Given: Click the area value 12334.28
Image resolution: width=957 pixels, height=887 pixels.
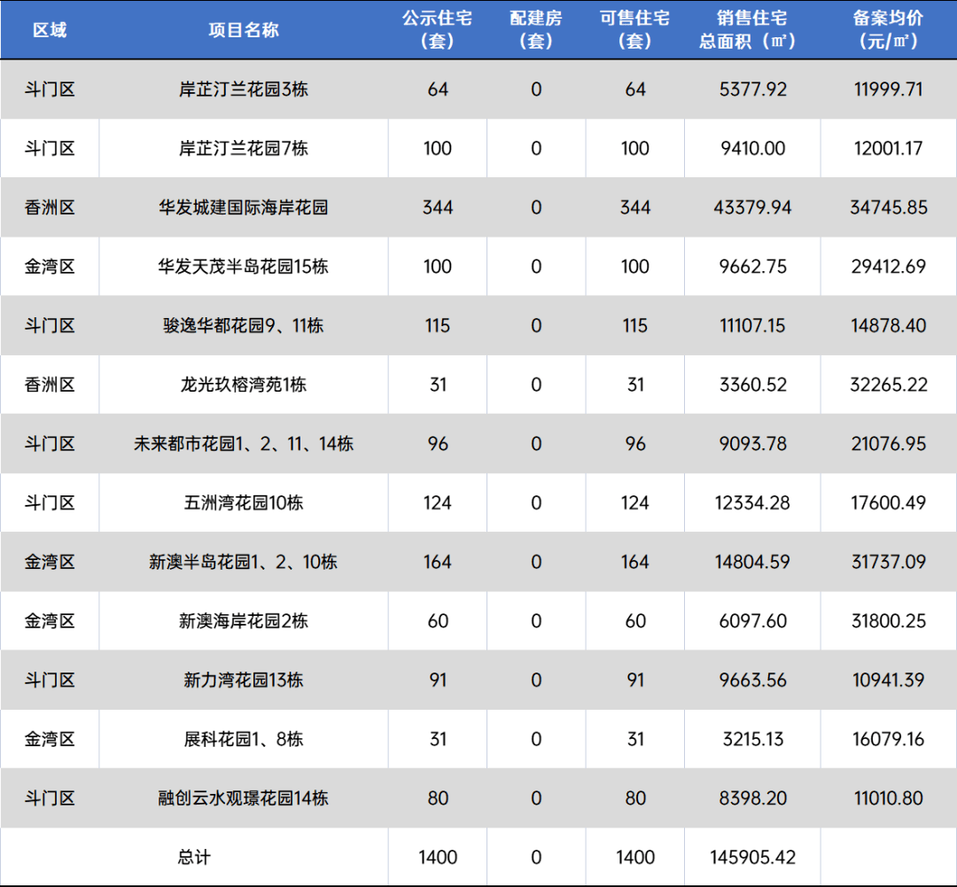Looking at the screenshot, I should click(x=752, y=503).
